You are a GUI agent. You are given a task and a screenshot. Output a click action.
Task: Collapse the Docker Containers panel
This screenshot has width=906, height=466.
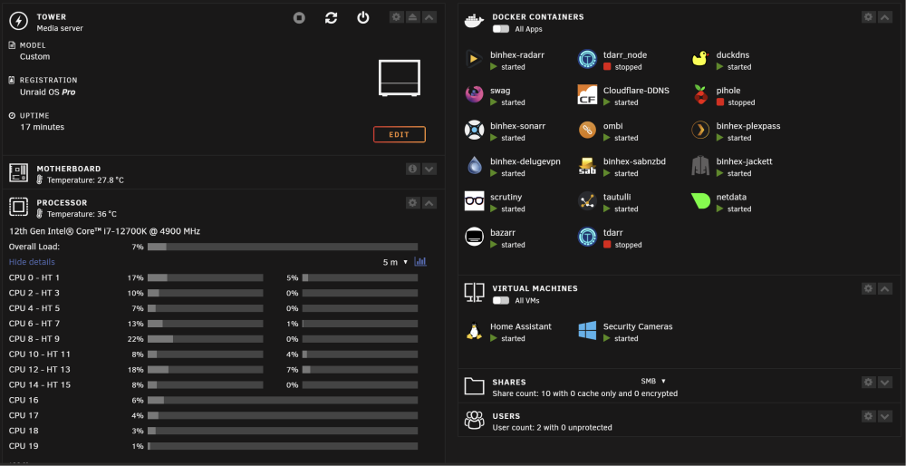point(885,17)
